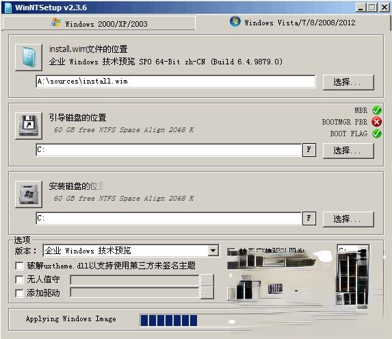Click the 添加驱动 path field
Viewport: 392px width, 339px height.
click(x=135, y=292)
